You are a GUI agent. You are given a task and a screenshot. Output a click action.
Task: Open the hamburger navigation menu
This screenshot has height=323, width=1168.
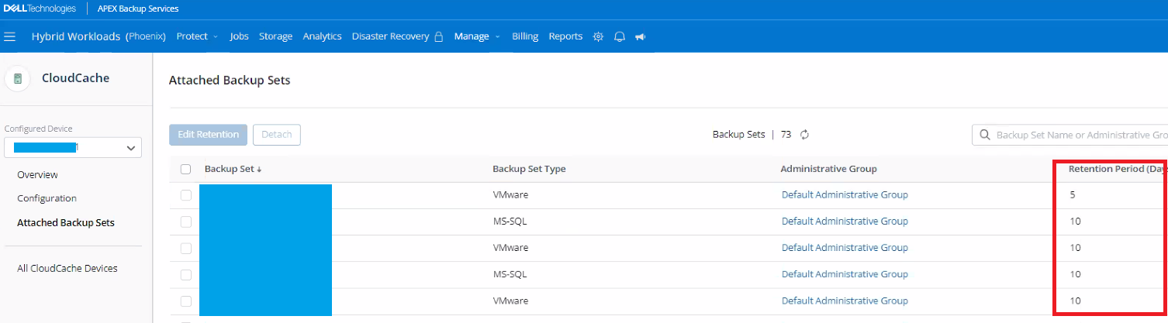coord(10,36)
